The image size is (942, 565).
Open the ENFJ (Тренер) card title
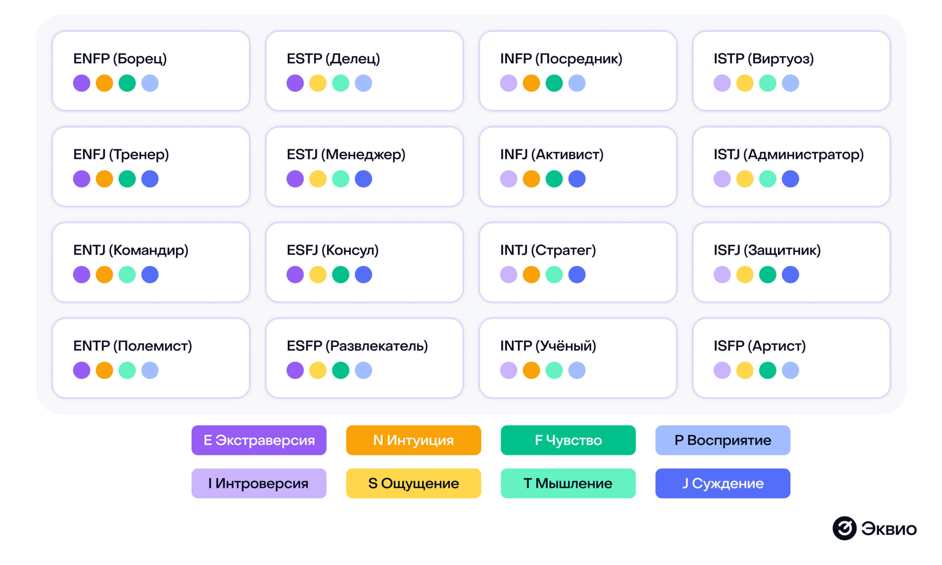121,154
